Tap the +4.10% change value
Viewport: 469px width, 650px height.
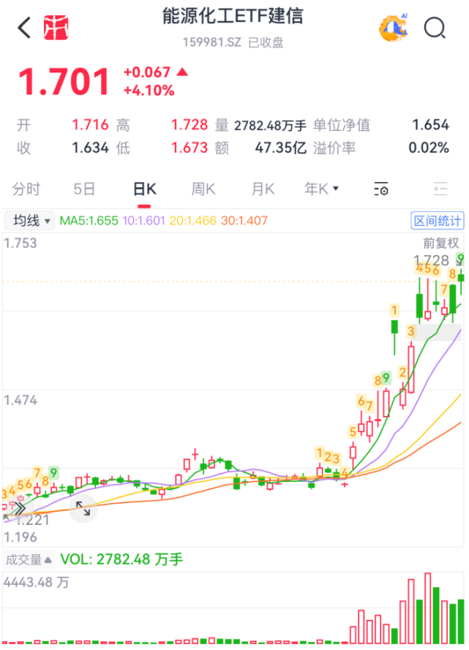pyautogui.click(x=149, y=91)
